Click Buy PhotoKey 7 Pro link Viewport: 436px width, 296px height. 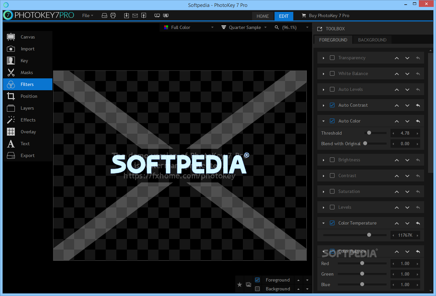point(326,15)
